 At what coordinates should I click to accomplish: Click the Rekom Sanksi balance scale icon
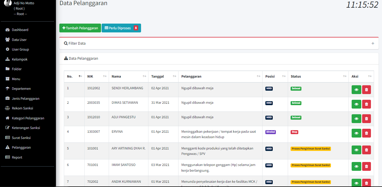tap(8, 108)
